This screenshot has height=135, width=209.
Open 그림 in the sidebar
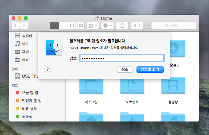[x=22, y=52]
